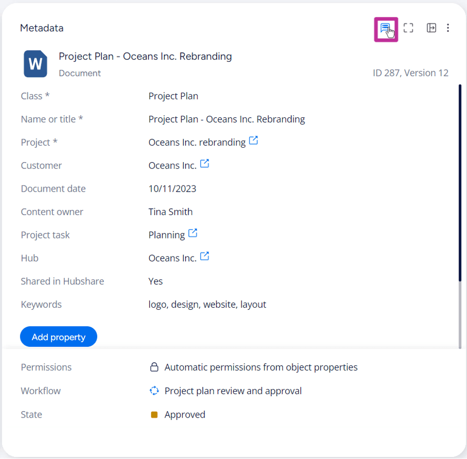Open Customer record using its external link icon
This screenshot has width=467, height=459.
coord(205,164)
